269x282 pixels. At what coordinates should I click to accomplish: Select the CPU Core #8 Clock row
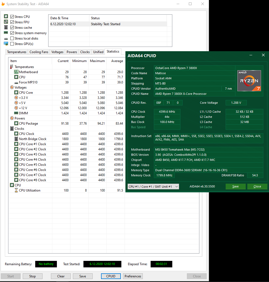coord(67,180)
